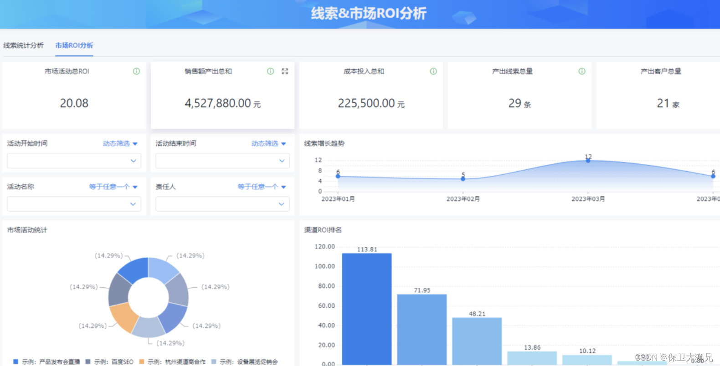Click the 4,527,880.00 元 sales value
Screen dimensions: 720x366
point(222,103)
